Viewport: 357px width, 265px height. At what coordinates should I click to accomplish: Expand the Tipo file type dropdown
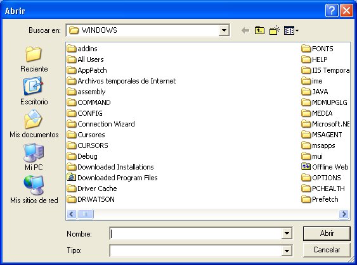tap(287, 250)
